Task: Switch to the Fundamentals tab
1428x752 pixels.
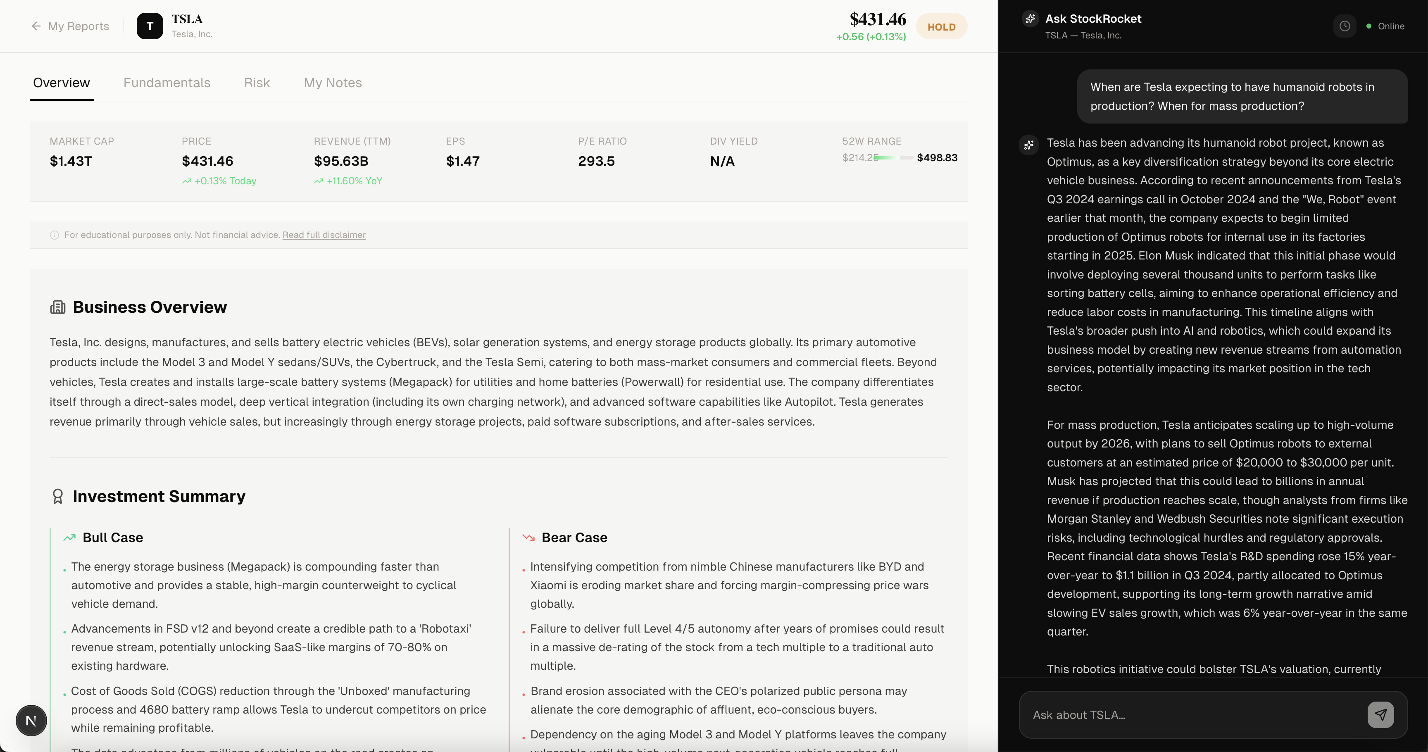Action: [x=167, y=83]
